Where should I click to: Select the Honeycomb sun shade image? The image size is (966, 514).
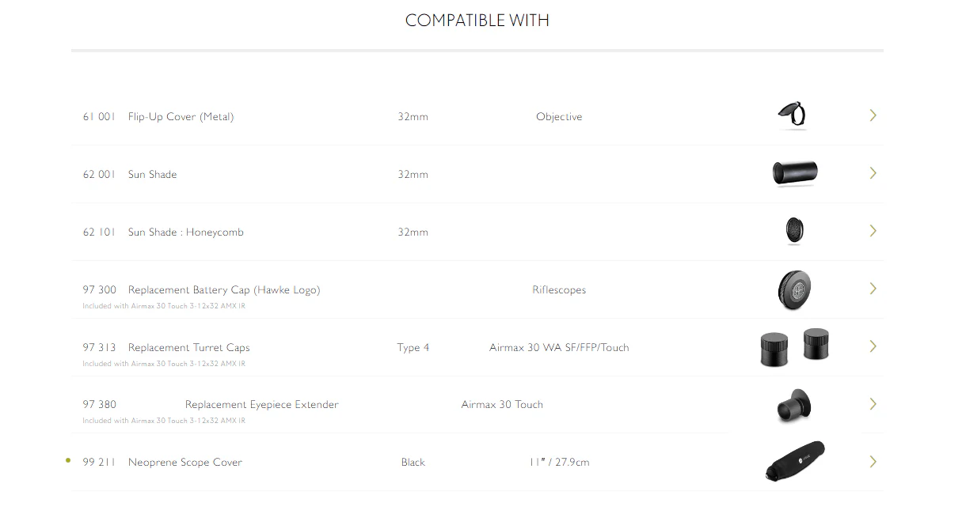(794, 231)
